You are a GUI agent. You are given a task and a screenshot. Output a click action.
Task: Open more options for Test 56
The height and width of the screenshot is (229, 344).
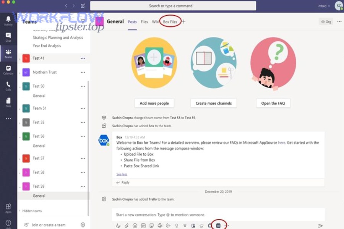pos(83,136)
